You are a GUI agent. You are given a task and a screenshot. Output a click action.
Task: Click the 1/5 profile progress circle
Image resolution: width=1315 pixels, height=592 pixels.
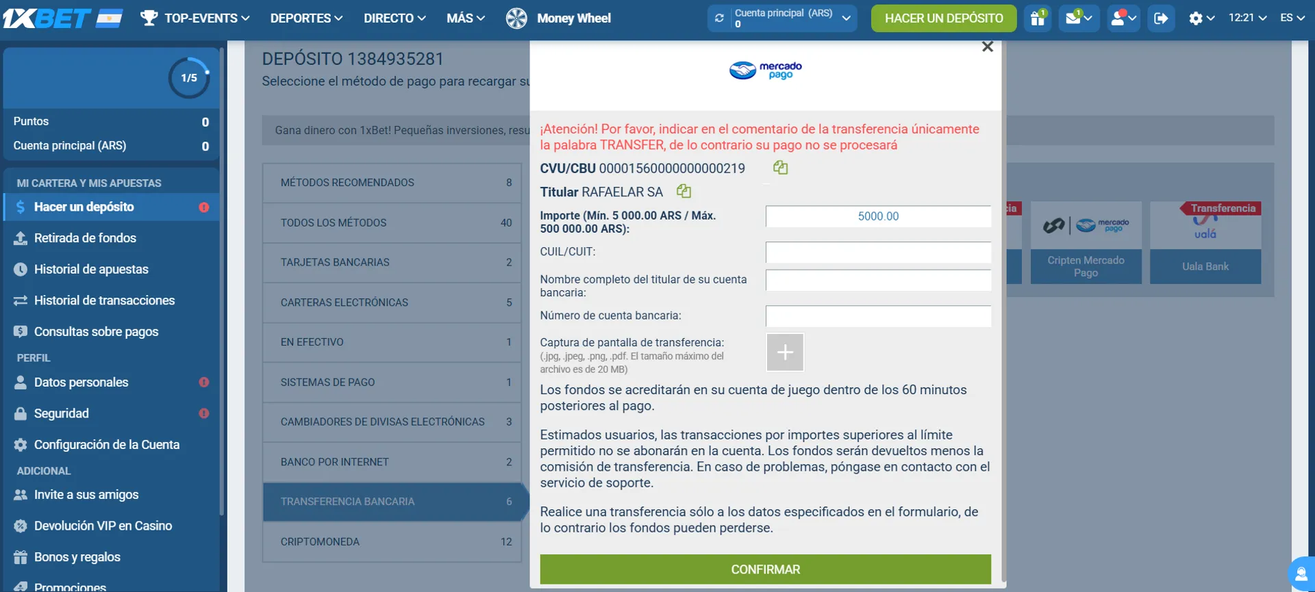pyautogui.click(x=189, y=78)
